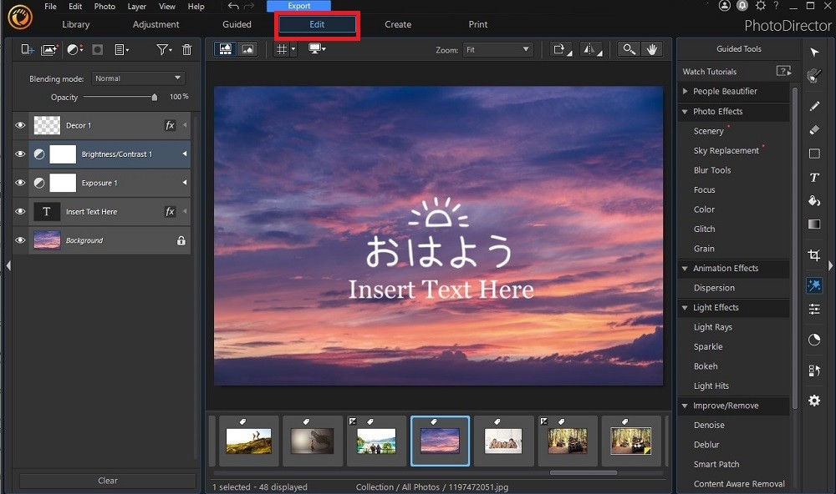Open the Zoom tool in the top toolbar
The width and height of the screenshot is (836, 494).
point(629,48)
